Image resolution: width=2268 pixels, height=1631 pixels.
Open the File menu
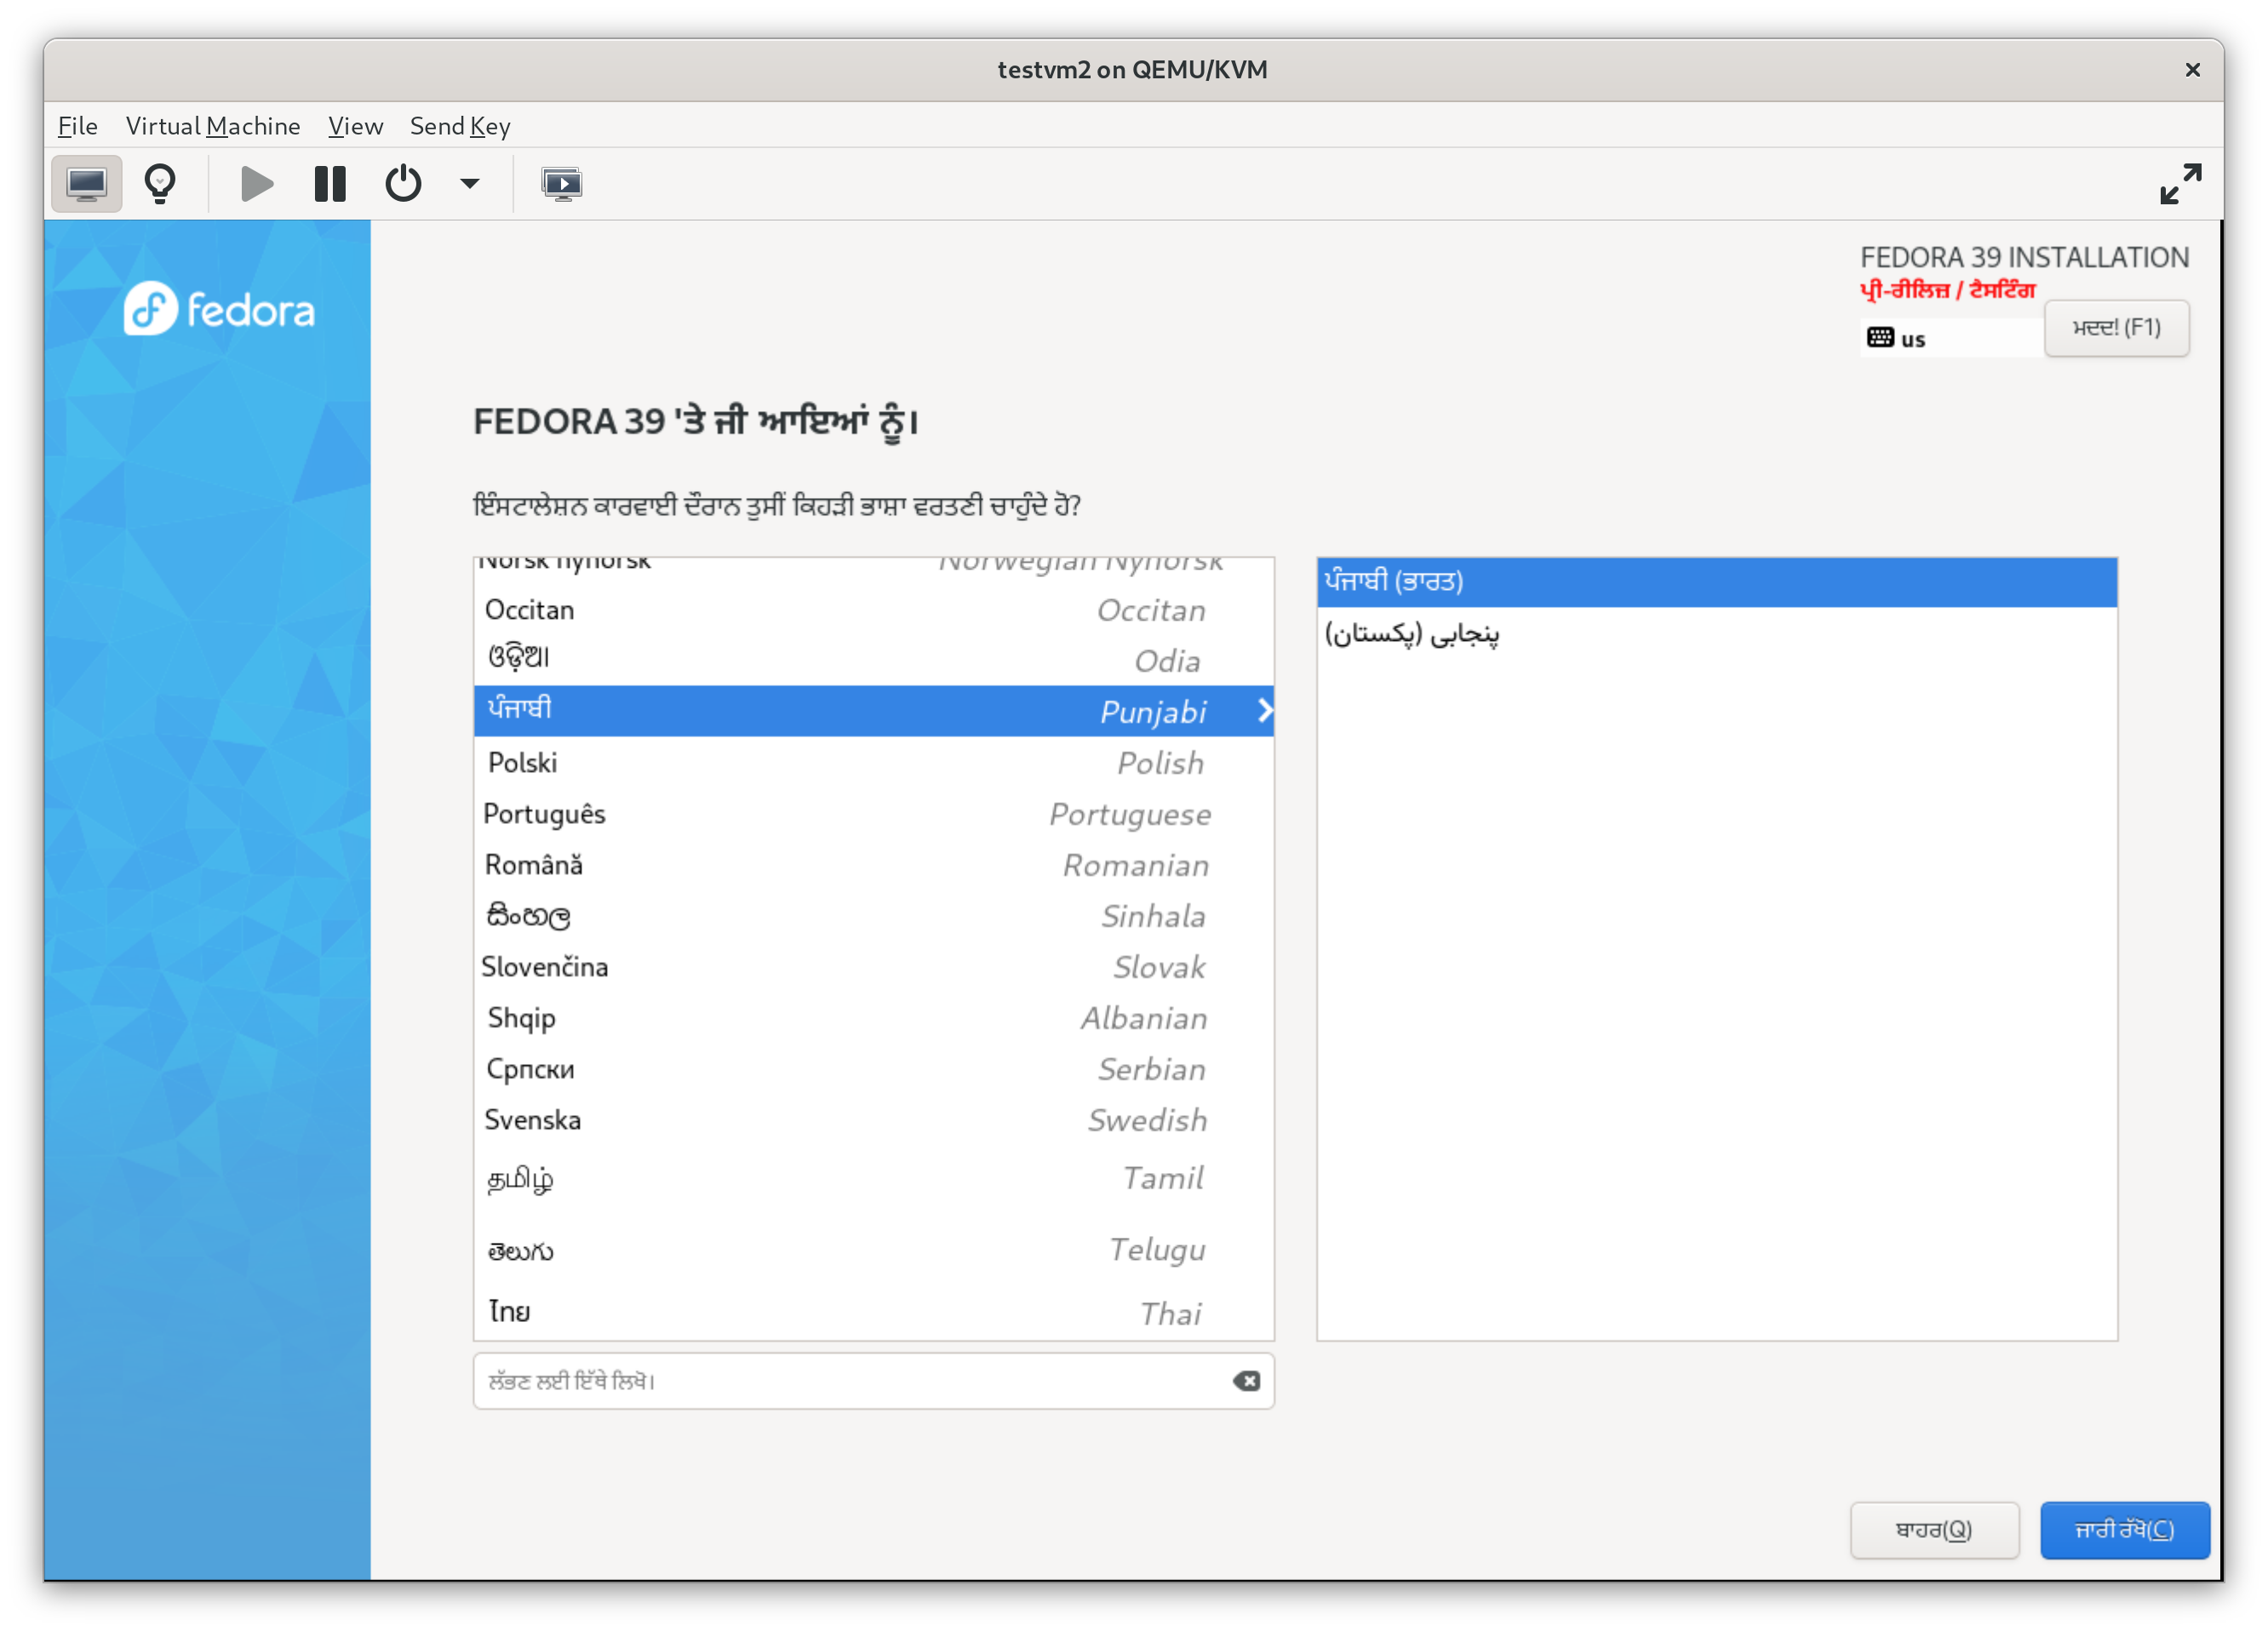[78, 126]
